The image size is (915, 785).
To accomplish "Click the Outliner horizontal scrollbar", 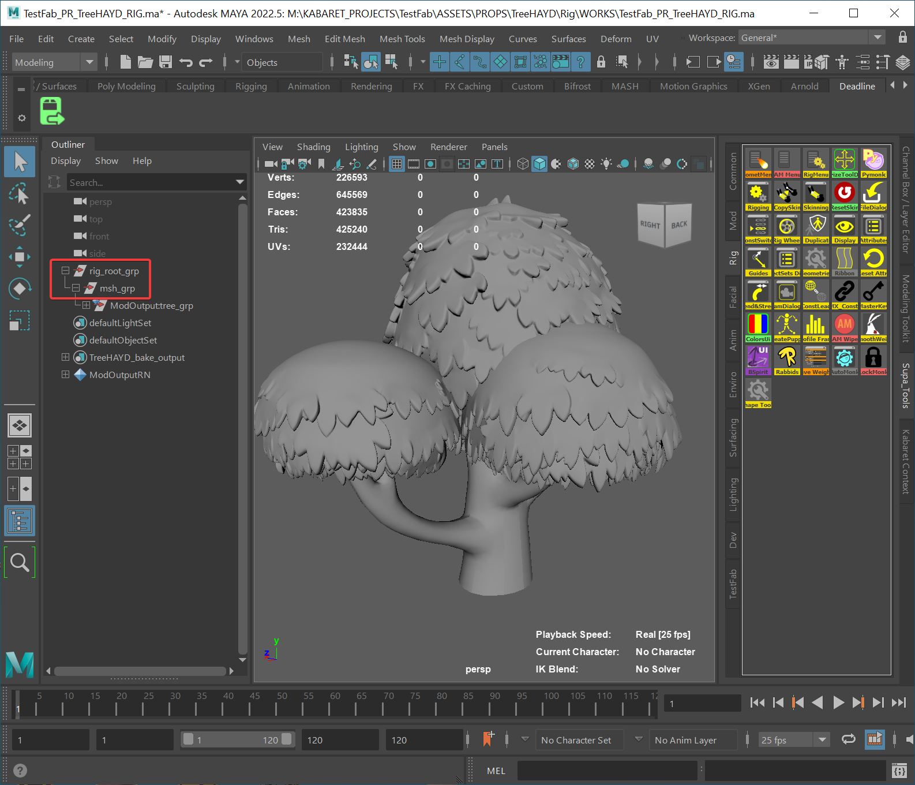I will pos(140,671).
